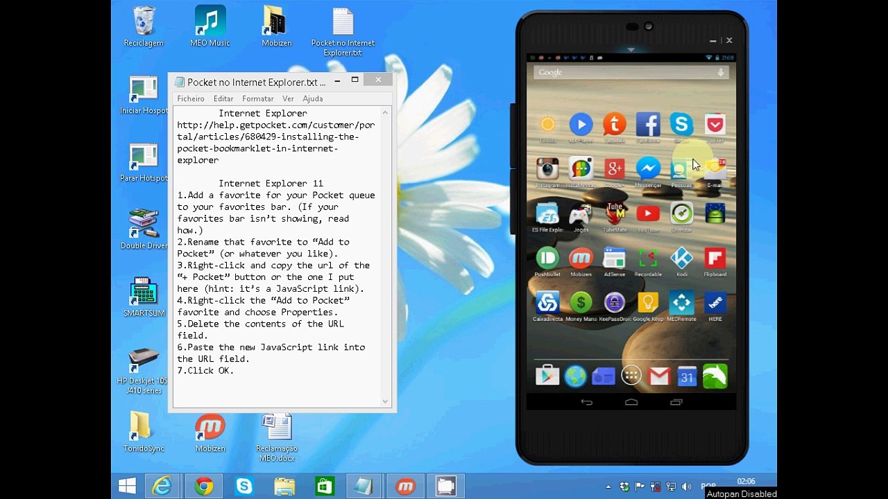Tap the Android recent apps button
888x499 pixels.
click(676, 402)
